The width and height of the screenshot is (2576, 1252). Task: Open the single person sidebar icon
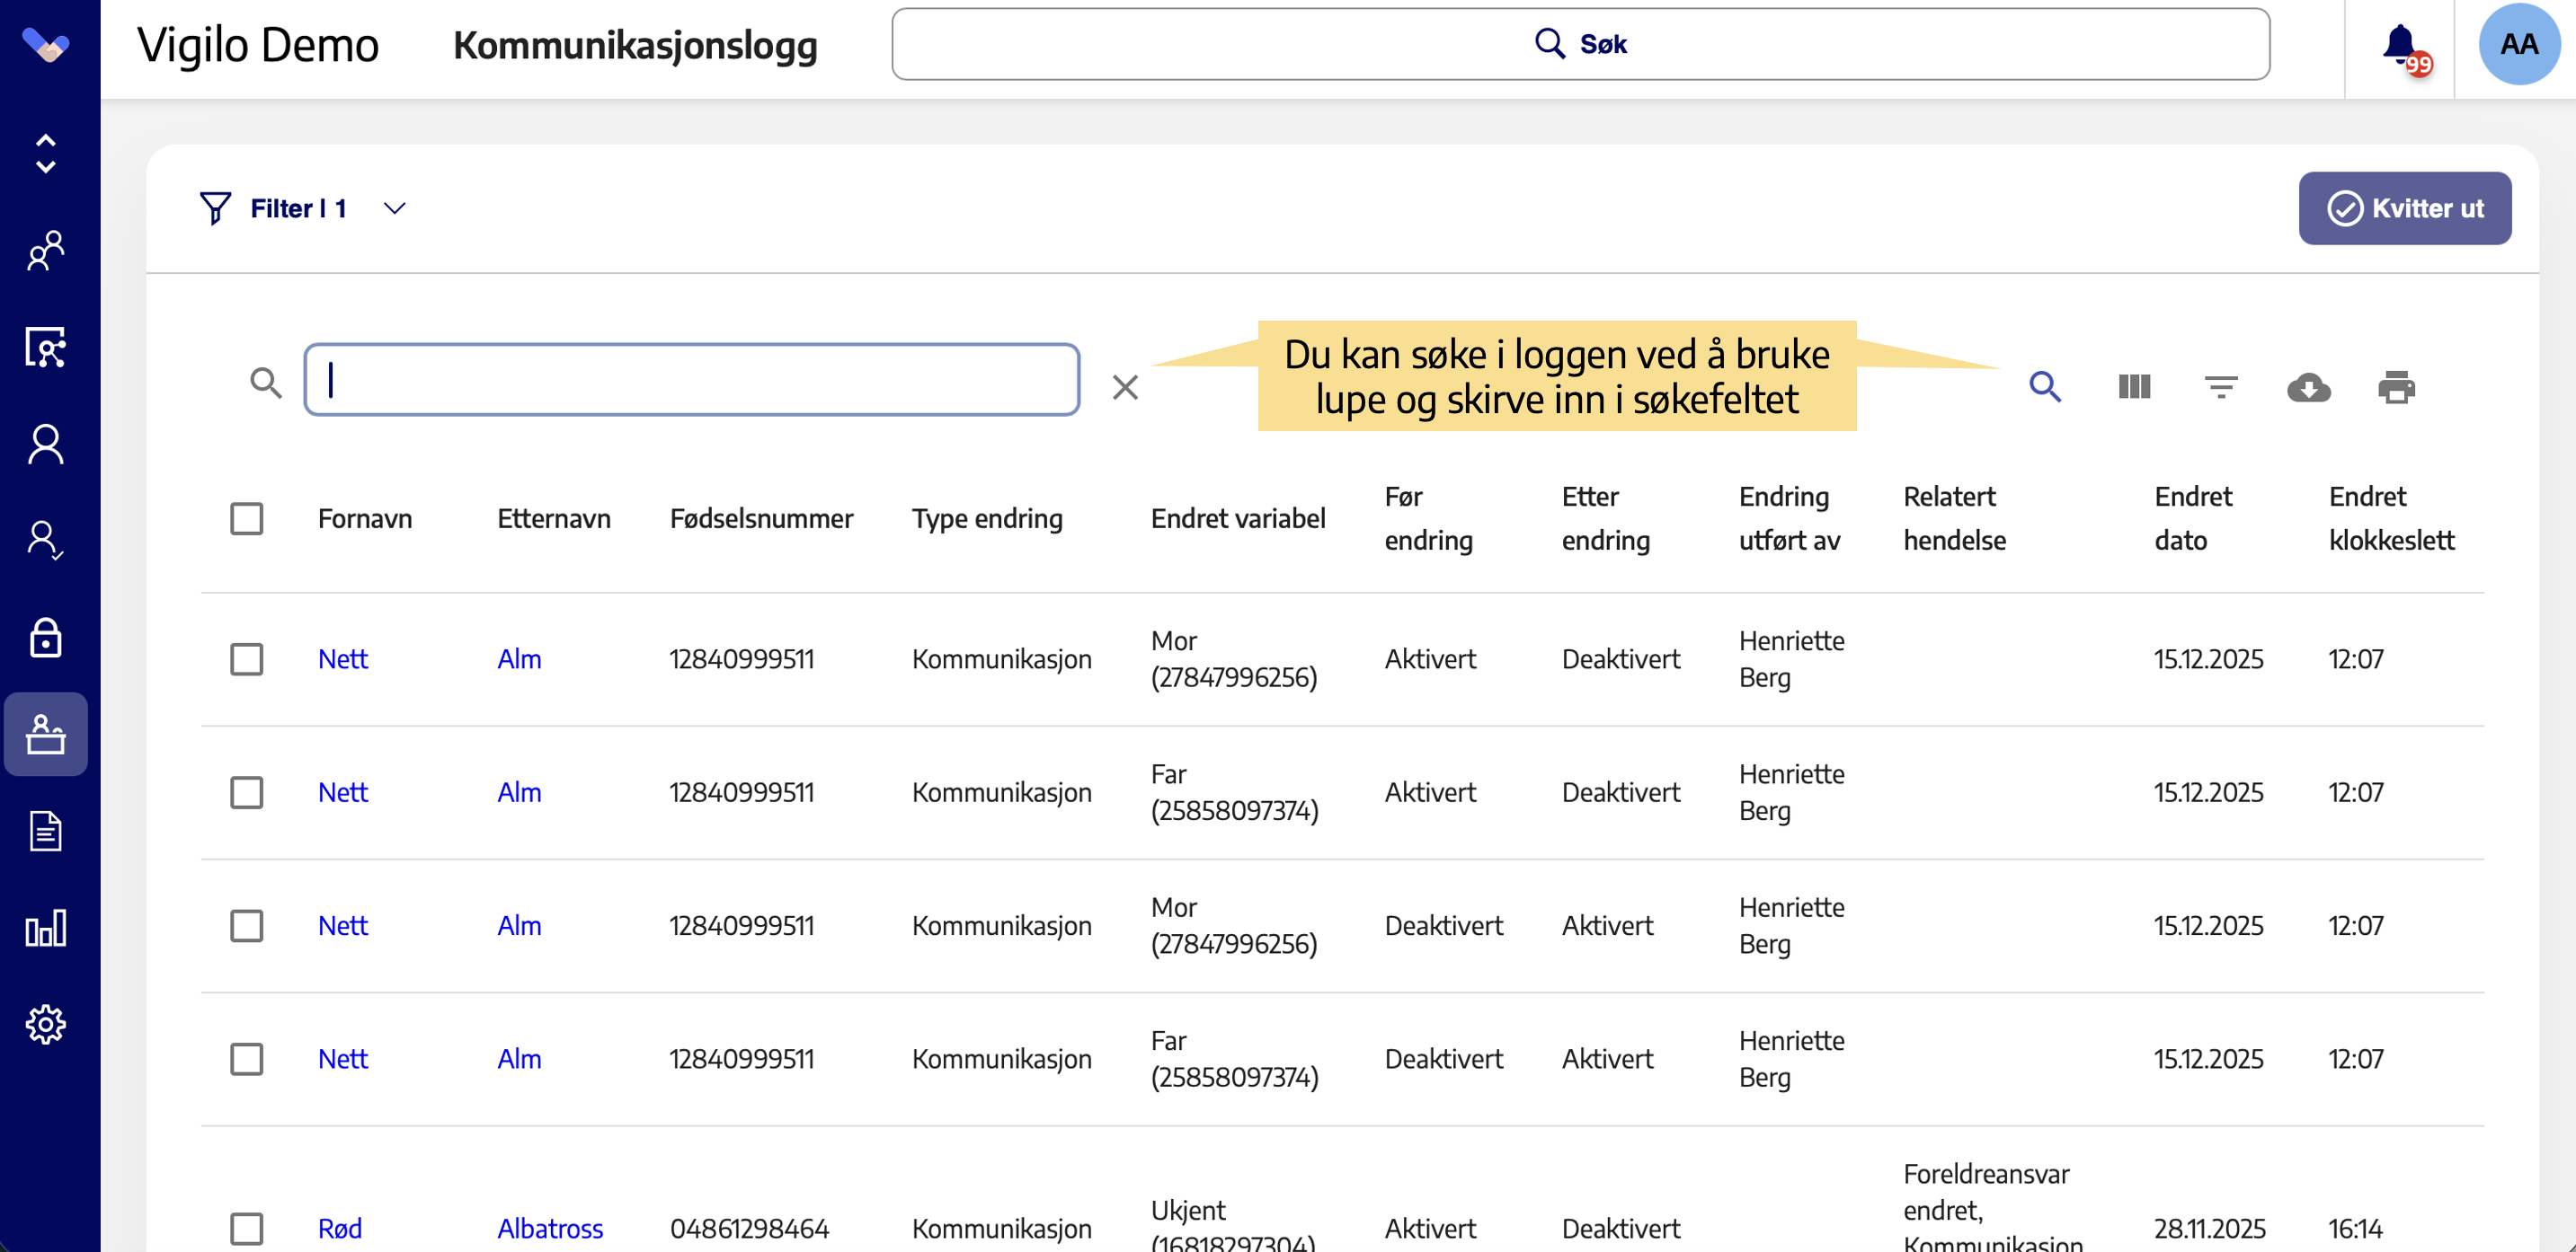(46, 445)
